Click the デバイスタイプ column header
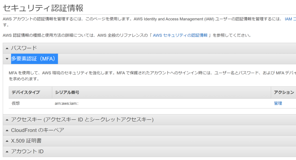This screenshot has height=160, width=296. click(26, 92)
